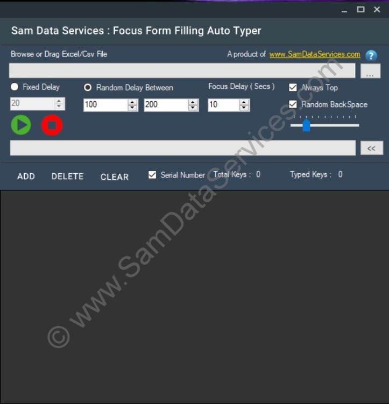Increase the Fixed Delay value 20 with up arrow

point(59,101)
